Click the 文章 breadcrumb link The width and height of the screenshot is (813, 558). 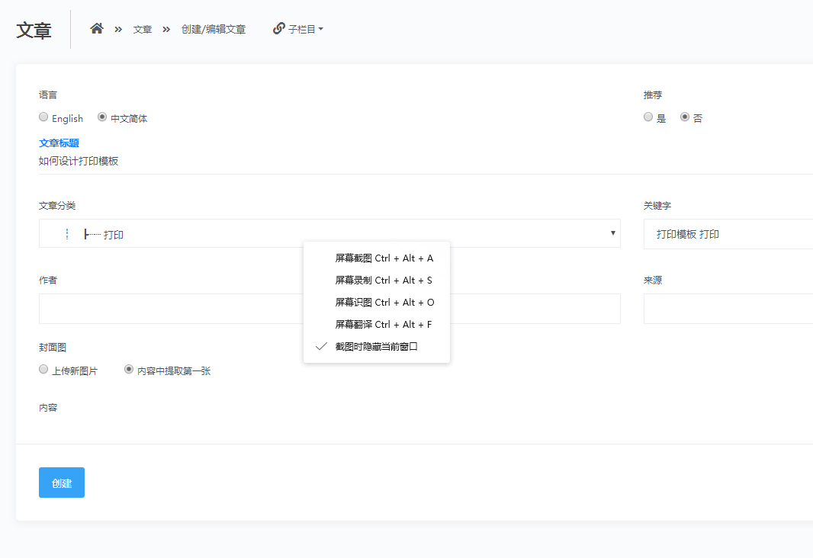pyautogui.click(x=143, y=30)
